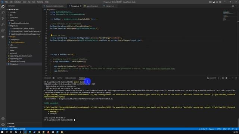Split the editor to the right
Image resolution: width=239 pixels, height=134 pixels.
pyautogui.click(x=233, y=6)
